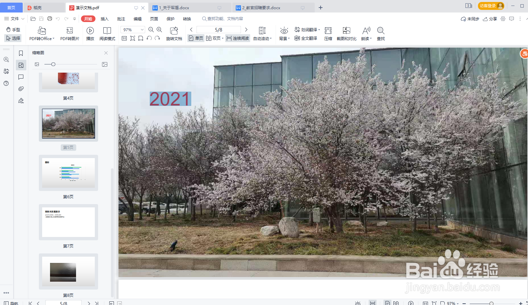Zoom out with the minus magnifier
528x305 pixels.
pos(151,30)
